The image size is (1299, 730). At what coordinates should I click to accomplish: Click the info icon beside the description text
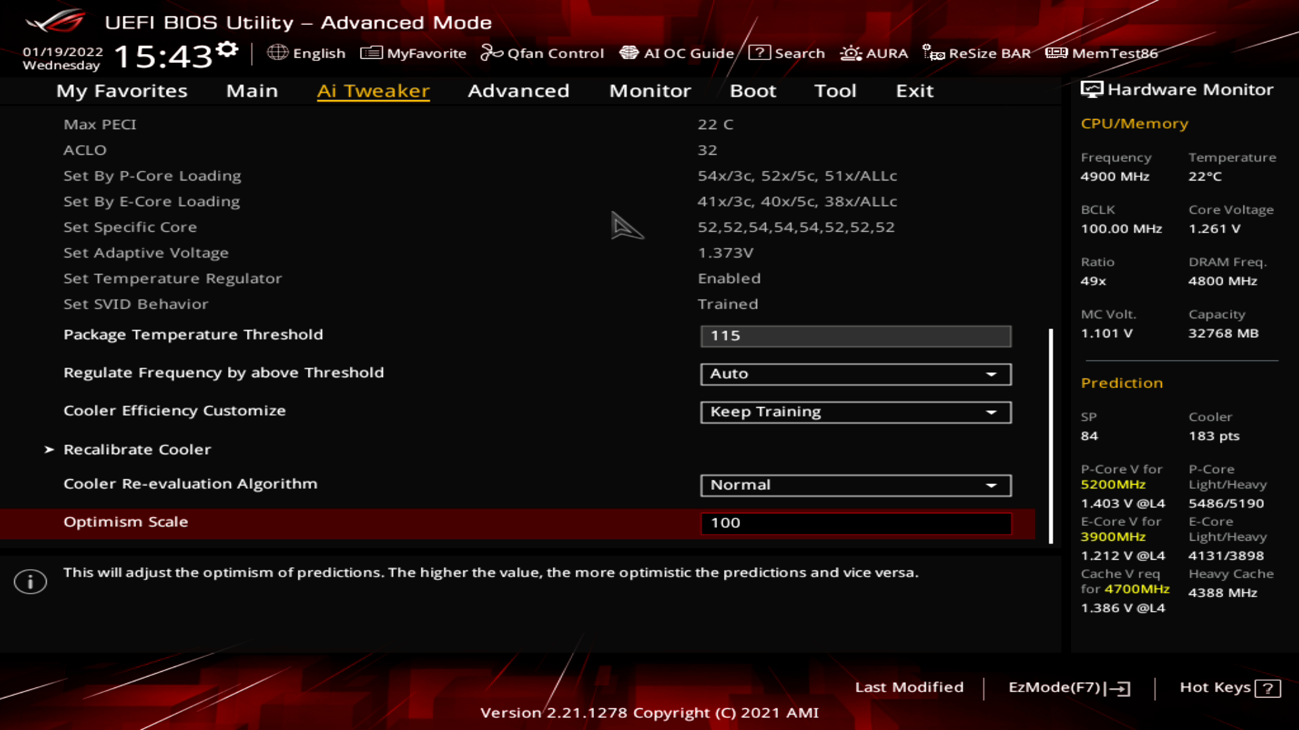(30, 581)
